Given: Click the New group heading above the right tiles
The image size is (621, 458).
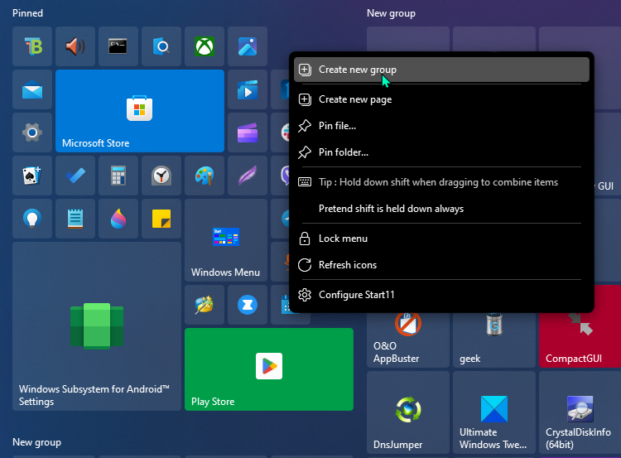Looking at the screenshot, I should click(391, 13).
